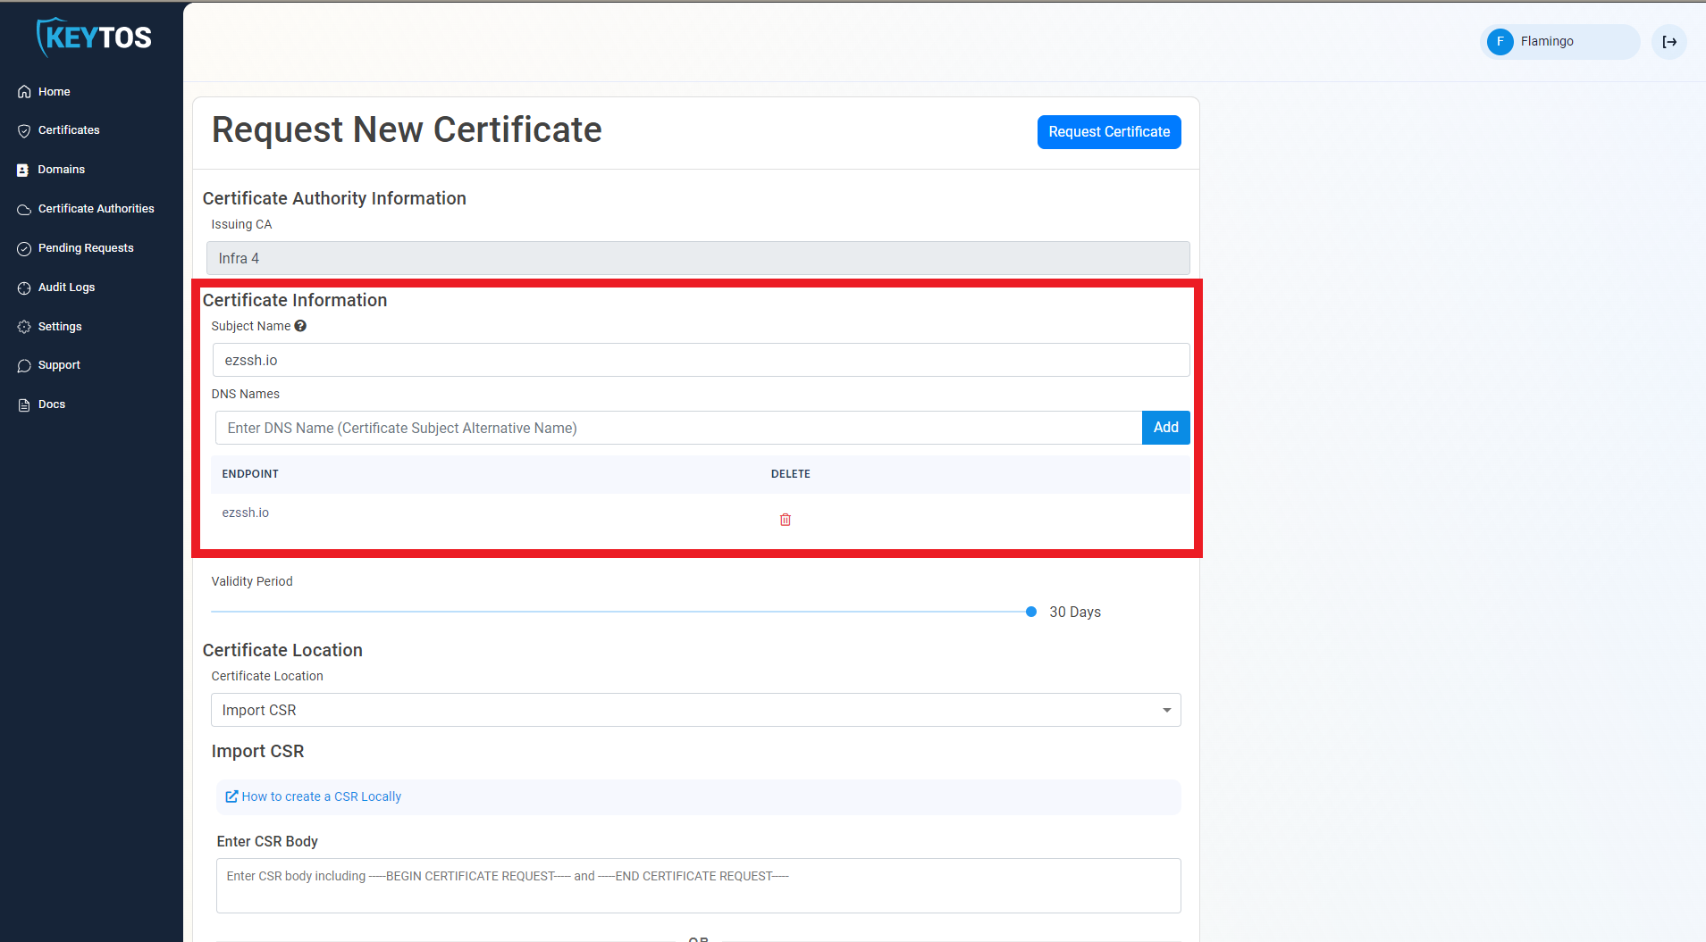Image resolution: width=1706 pixels, height=942 pixels.
Task: Open Certificate Authorities section
Action: (96, 209)
